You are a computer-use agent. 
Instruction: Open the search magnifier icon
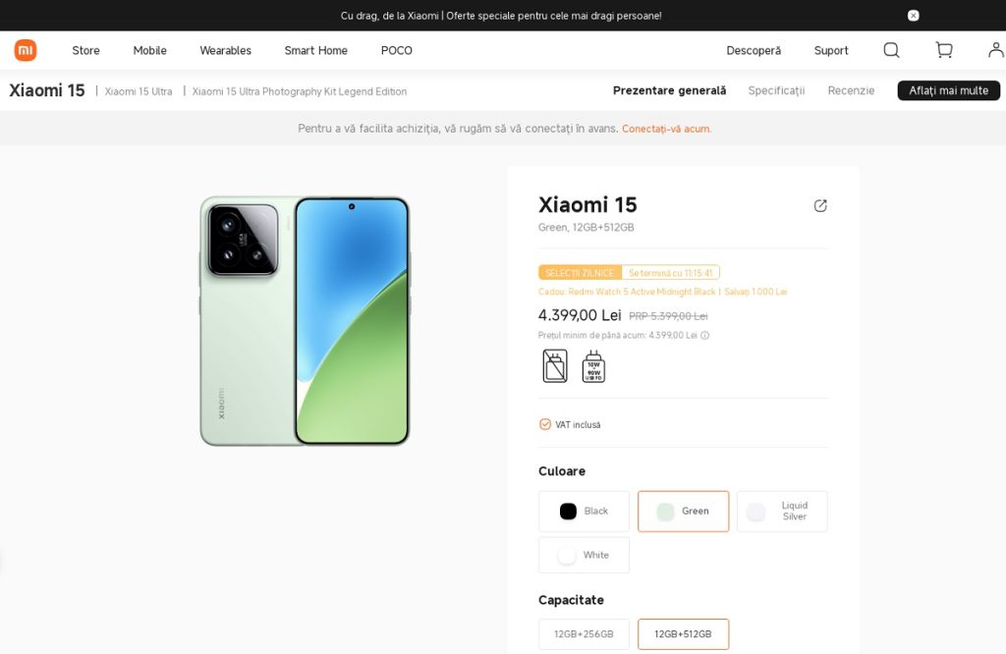coord(891,50)
